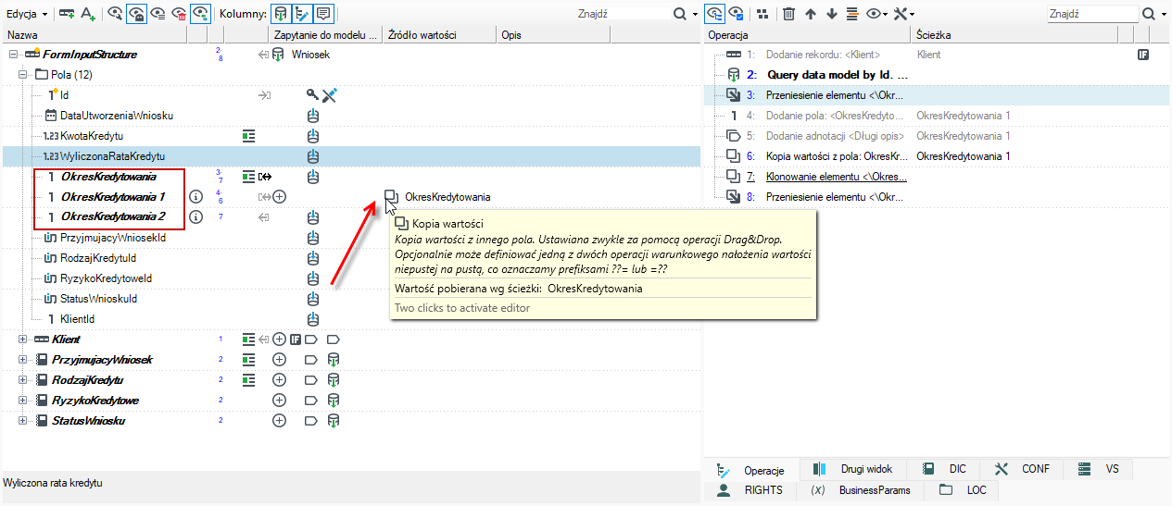Open the CONF tab
The image size is (1172, 506).
click(1022, 469)
